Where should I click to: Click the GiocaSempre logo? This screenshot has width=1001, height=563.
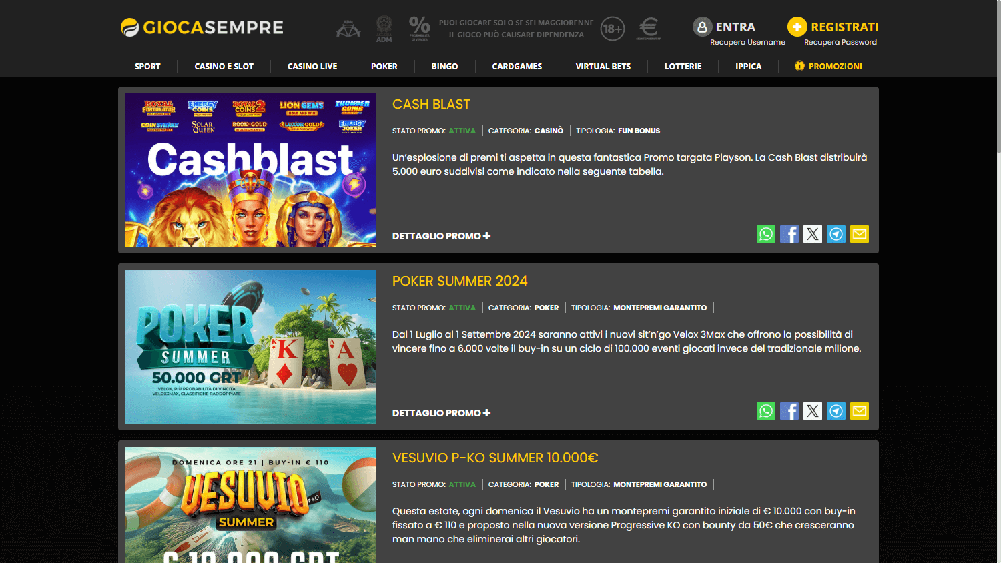[x=202, y=27]
